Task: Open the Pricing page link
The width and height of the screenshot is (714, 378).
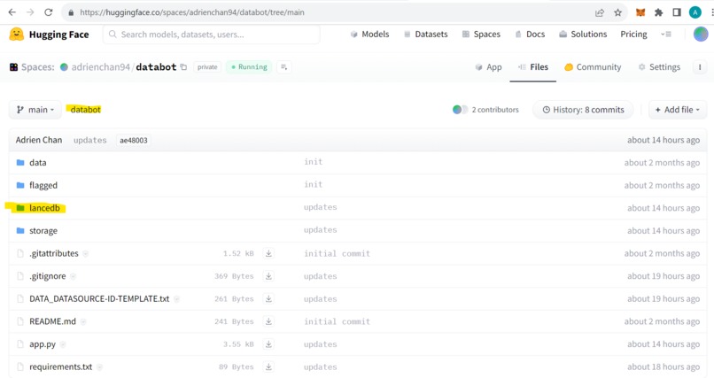Action: 633,35
